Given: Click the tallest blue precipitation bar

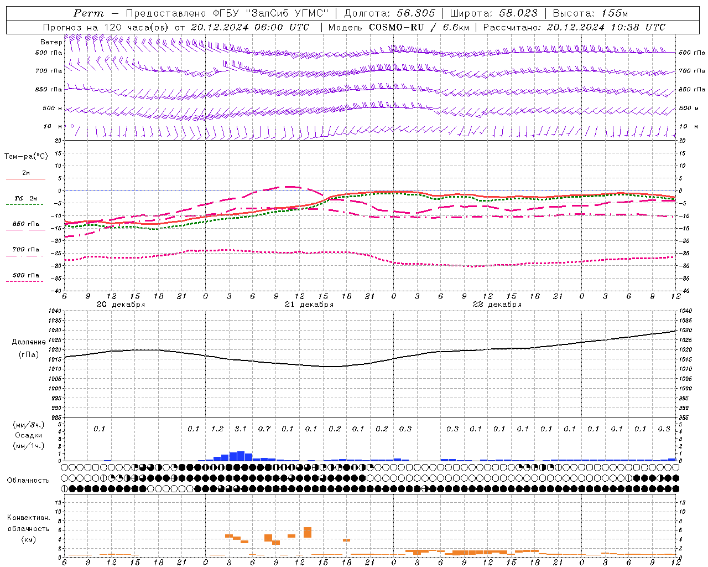Looking at the screenshot, I should click(241, 456).
